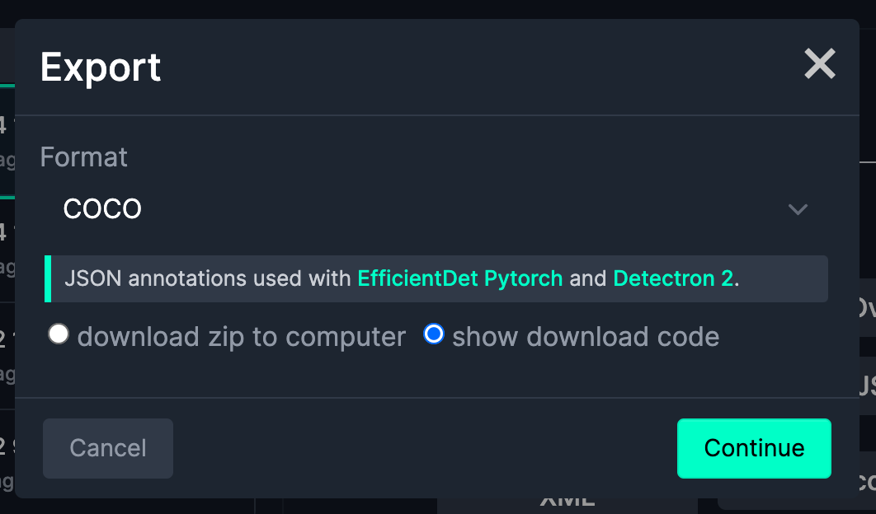Click the Export dialog title
The height and width of the screenshot is (514, 876).
tap(101, 67)
